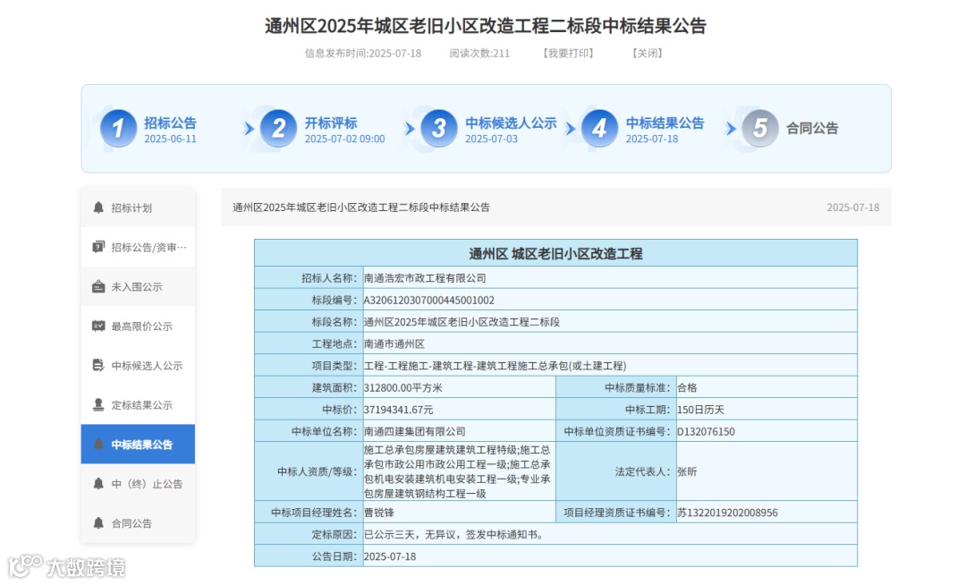Click the main page heading title
The height and width of the screenshot is (585, 966).
pyautogui.click(x=486, y=26)
